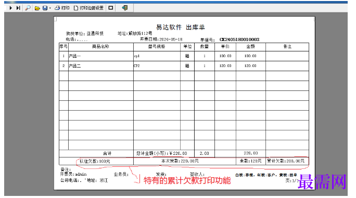Image resolution: width=356 pixels, height=198 pixels.
Task: Open file with yellow folder icon
Action: coord(37,8)
